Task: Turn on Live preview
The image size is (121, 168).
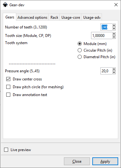Action: 6,150
